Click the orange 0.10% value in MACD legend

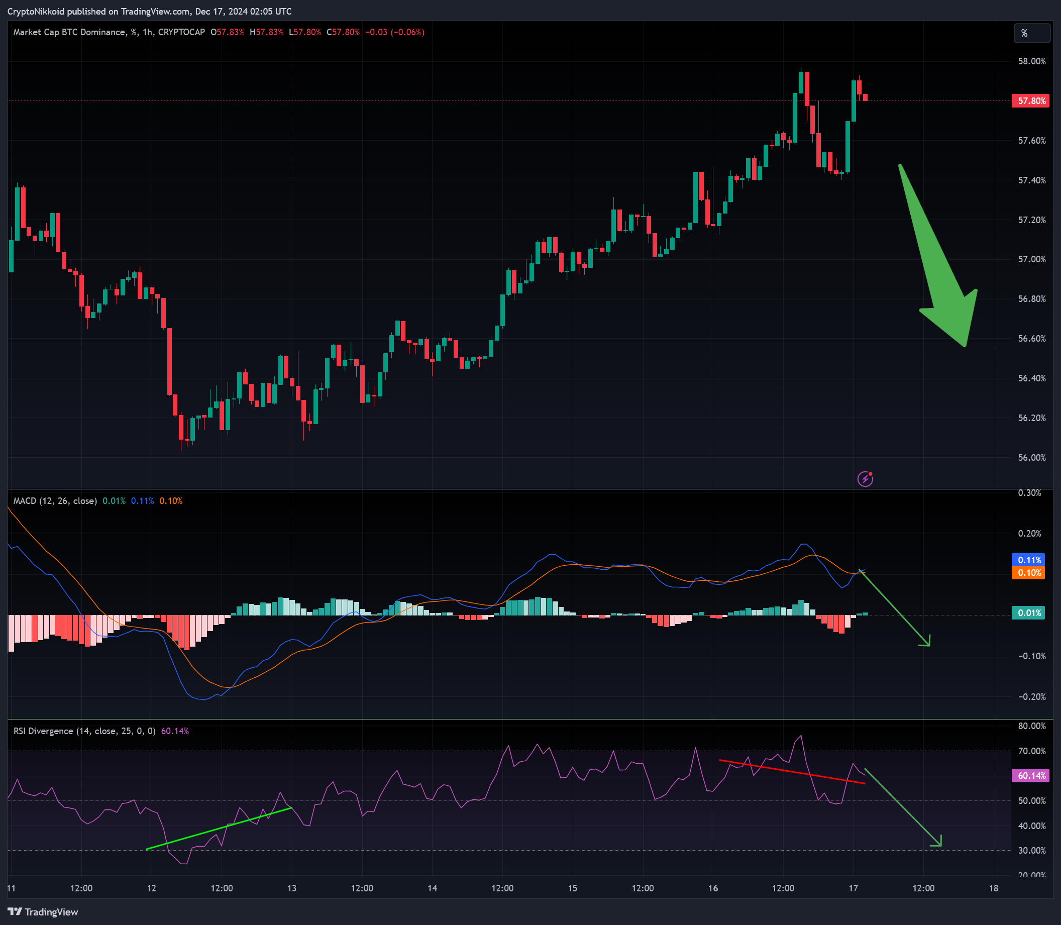pyautogui.click(x=171, y=501)
